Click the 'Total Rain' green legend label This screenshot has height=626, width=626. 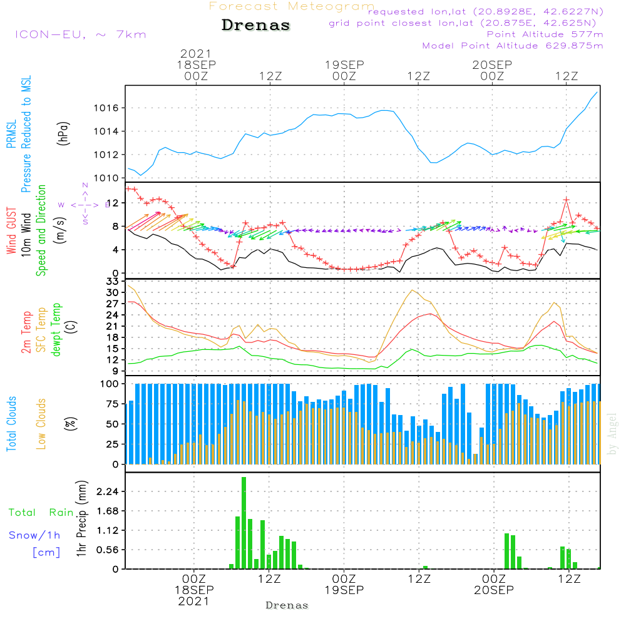pyautogui.click(x=41, y=513)
